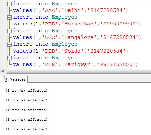Collapse the insert statement above the EEE values
Viewport: 151px width, 135px height.
[x=9, y=58]
